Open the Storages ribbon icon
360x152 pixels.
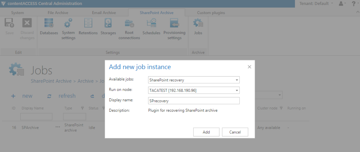click(108, 23)
